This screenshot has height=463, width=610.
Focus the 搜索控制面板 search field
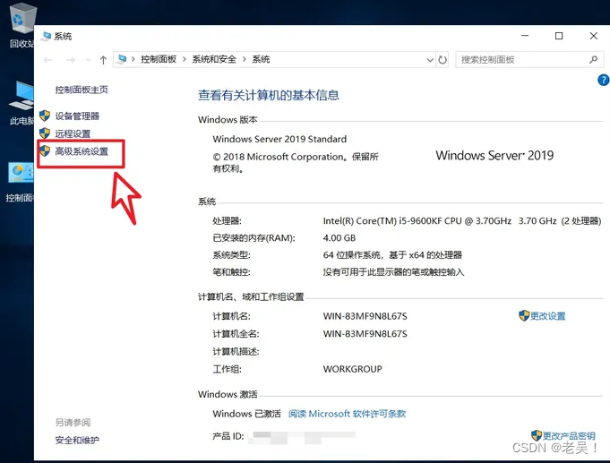tap(529, 59)
